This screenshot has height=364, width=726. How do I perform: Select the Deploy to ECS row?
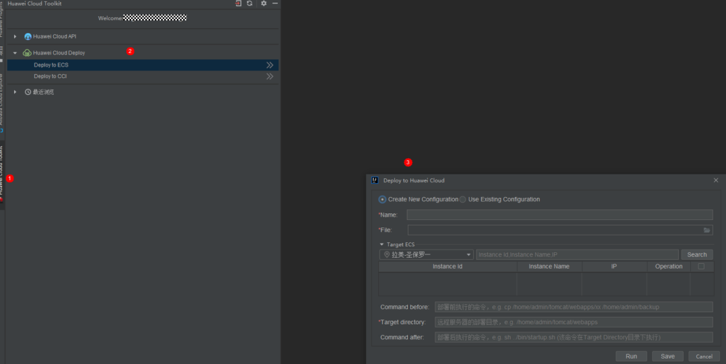143,65
